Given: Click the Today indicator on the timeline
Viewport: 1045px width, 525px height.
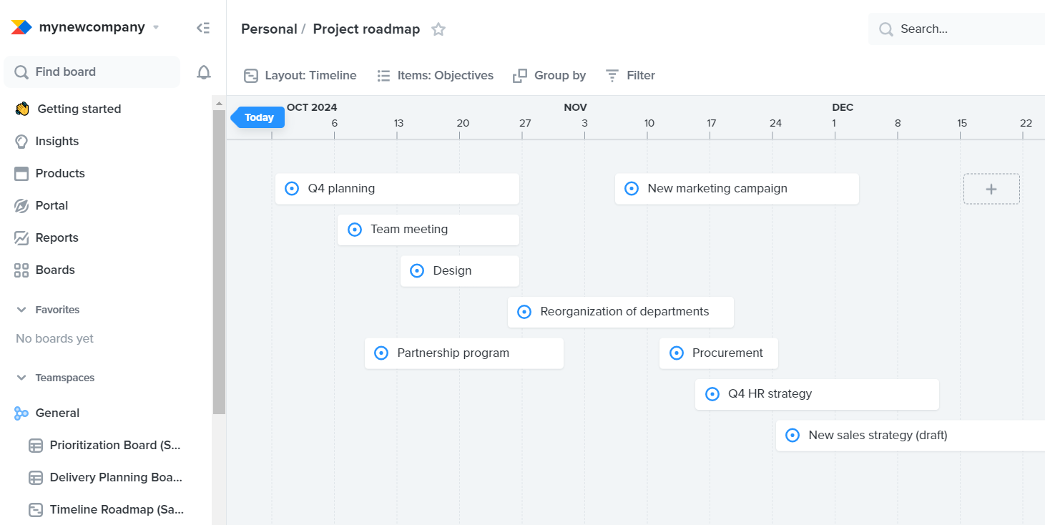Looking at the screenshot, I should point(257,117).
